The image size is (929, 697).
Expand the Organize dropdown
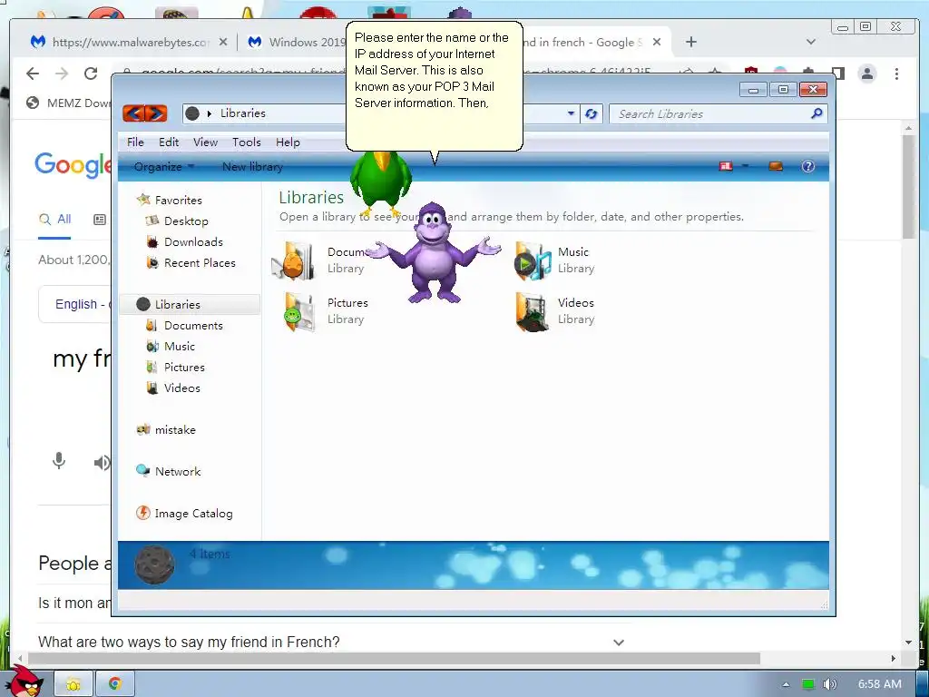tap(163, 167)
